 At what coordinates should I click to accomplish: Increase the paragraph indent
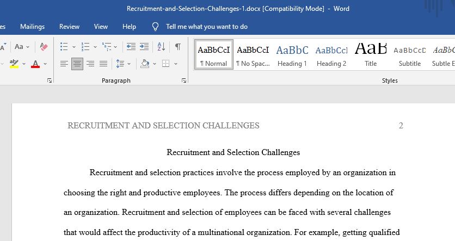pyautogui.click(x=144, y=47)
